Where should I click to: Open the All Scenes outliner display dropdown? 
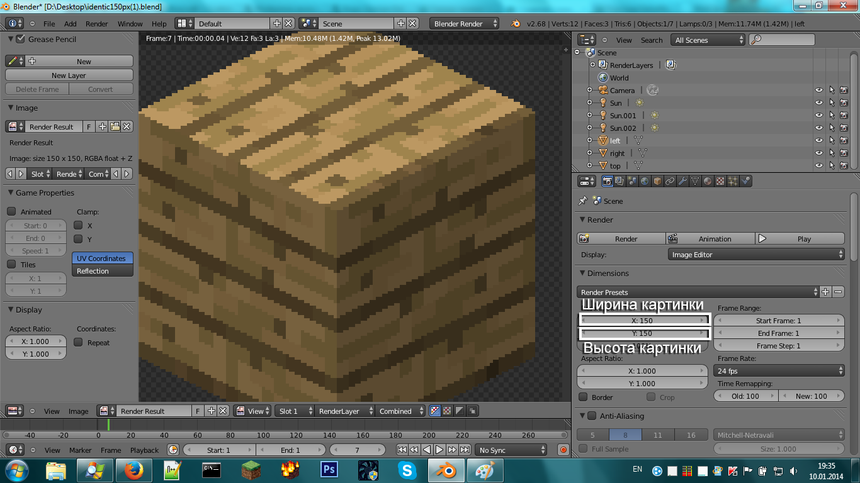708,40
